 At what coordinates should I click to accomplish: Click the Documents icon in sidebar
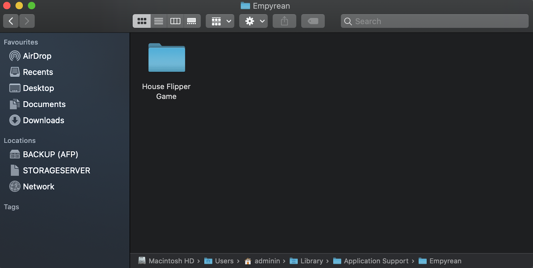click(15, 104)
